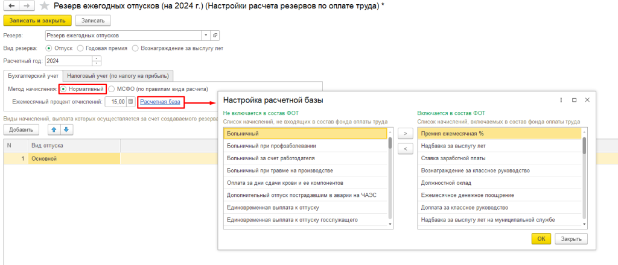Open the Резерв field's open-item icon

coord(215,36)
